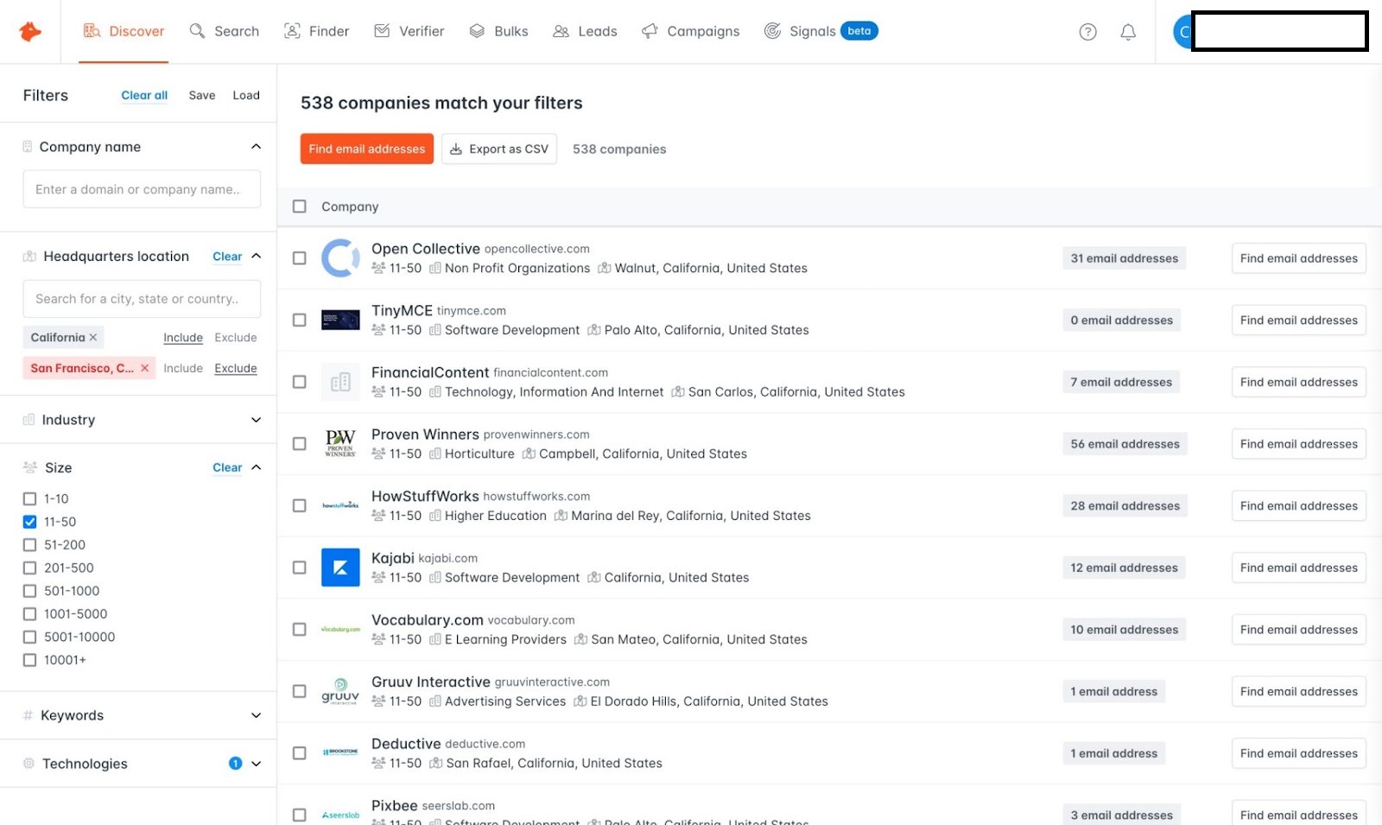Click the TinyMCE logo

tap(340, 320)
